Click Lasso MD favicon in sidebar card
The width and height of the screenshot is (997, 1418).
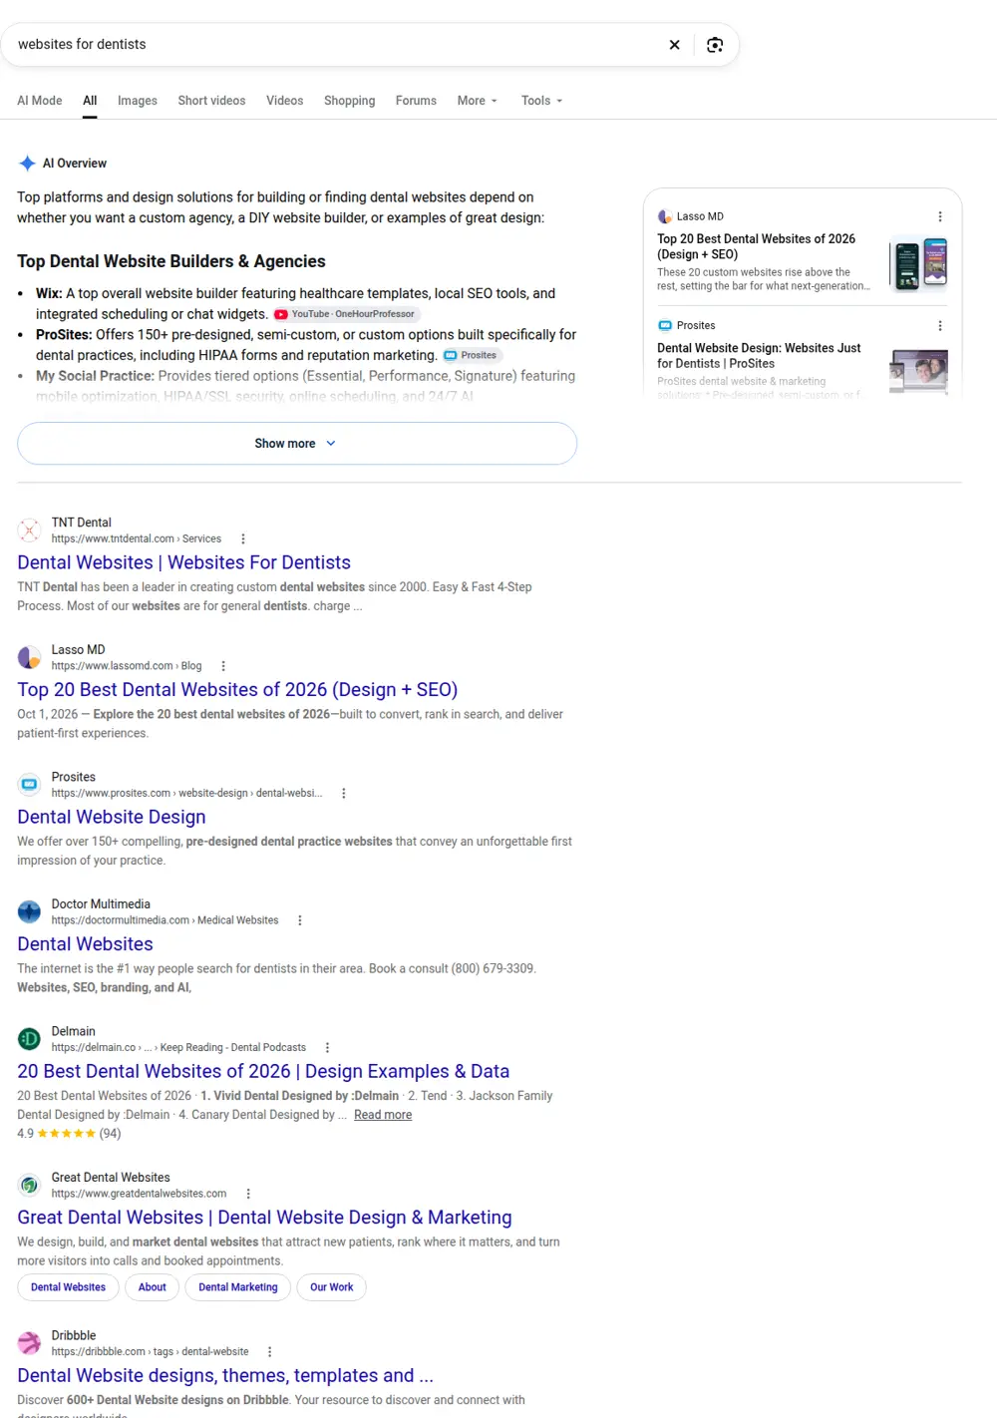point(665,216)
